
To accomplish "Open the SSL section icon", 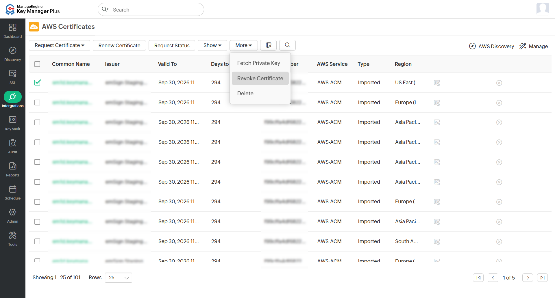I will click(13, 73).
